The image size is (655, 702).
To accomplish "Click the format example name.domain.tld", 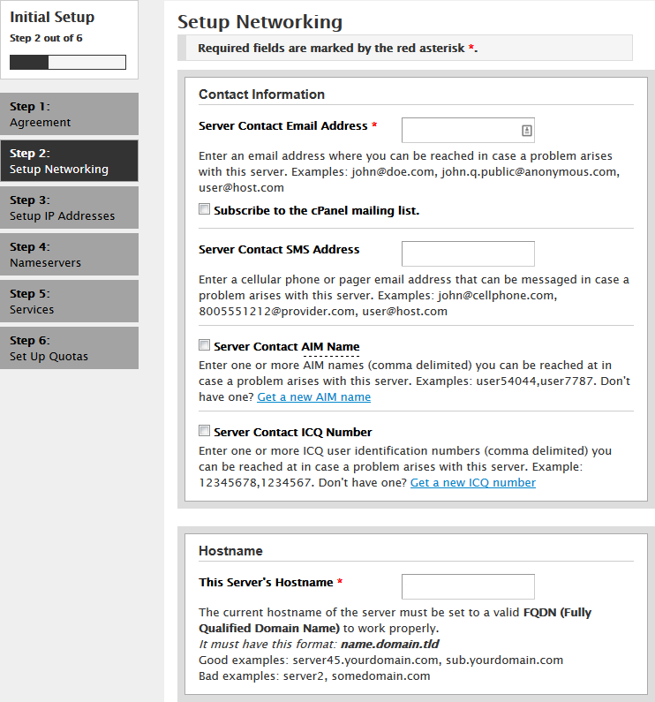I will click(x=389, y=645).
